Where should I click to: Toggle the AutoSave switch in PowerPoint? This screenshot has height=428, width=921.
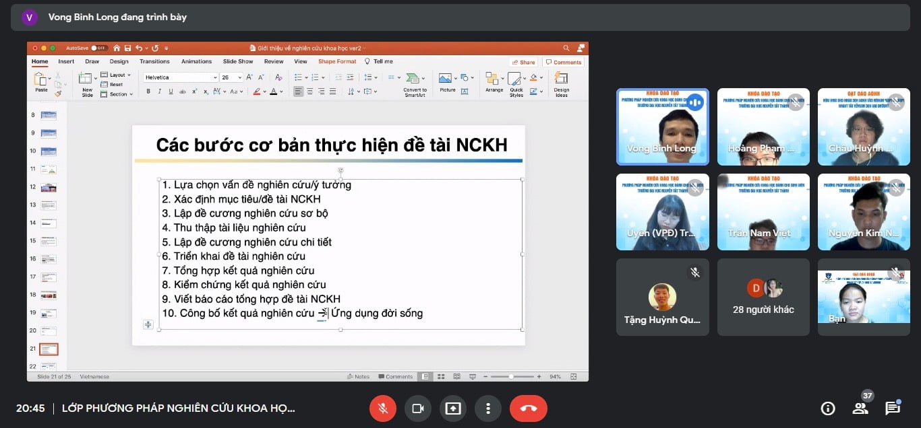pyautogui.click(x=99, y=48)
